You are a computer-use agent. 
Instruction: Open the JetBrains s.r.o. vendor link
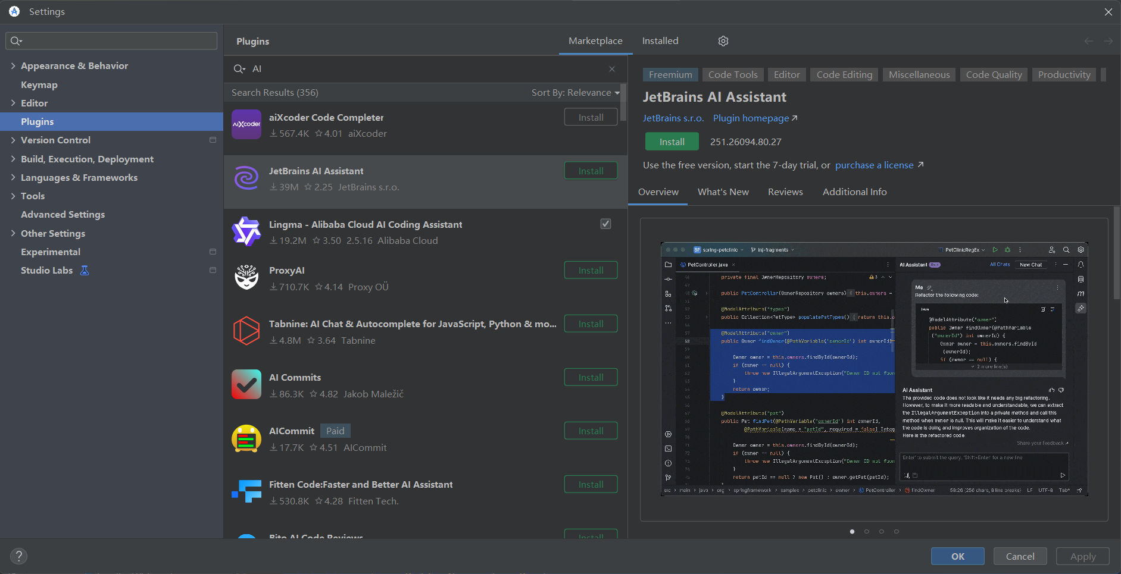[673, 118]
